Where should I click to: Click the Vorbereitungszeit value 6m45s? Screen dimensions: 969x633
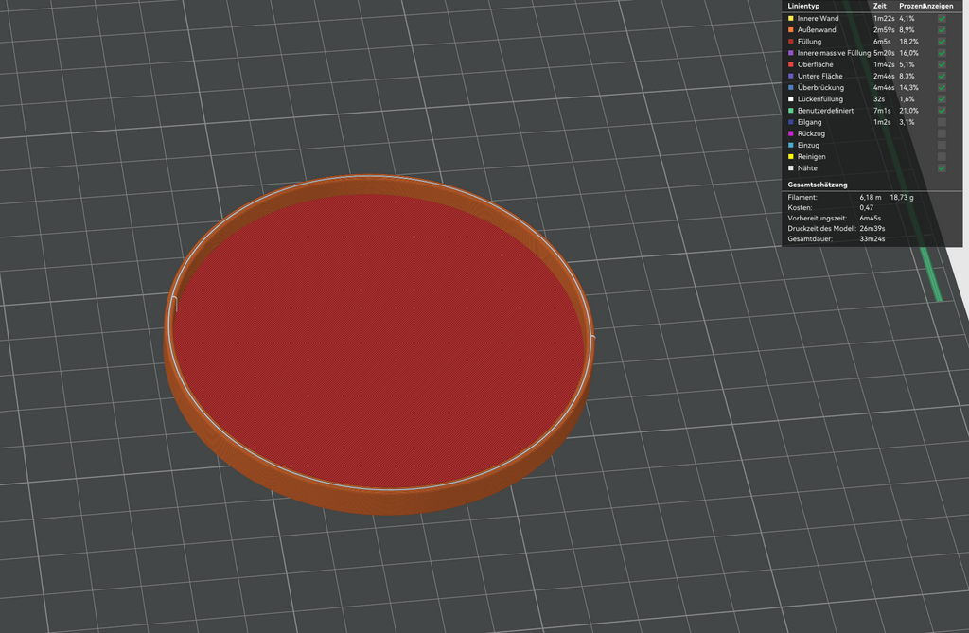click(x=871, y=219)
